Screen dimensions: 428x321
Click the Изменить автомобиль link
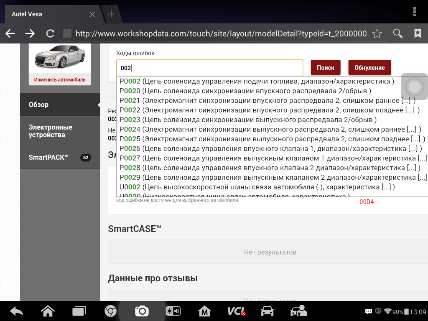60,80
